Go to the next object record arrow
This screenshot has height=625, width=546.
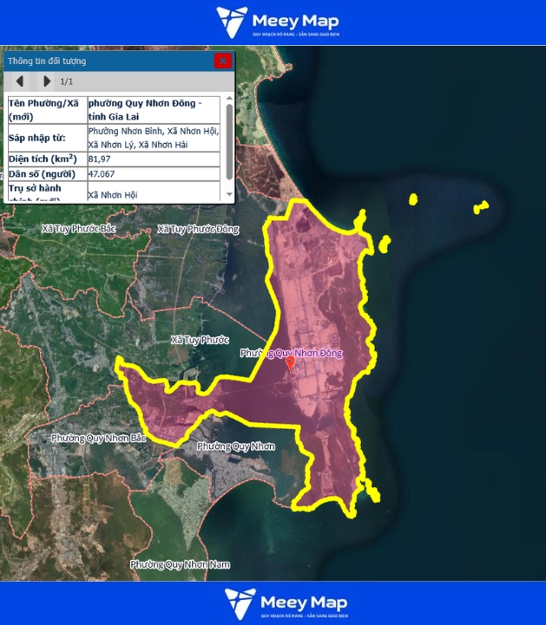pyautogui.click(x=46, y=81)
